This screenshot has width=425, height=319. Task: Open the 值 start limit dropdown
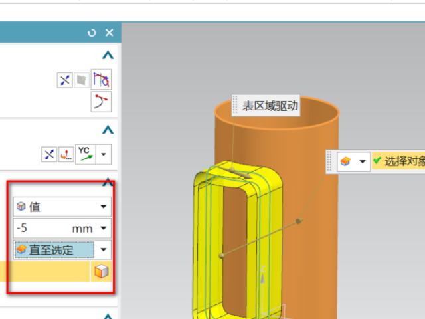[62, 207]
